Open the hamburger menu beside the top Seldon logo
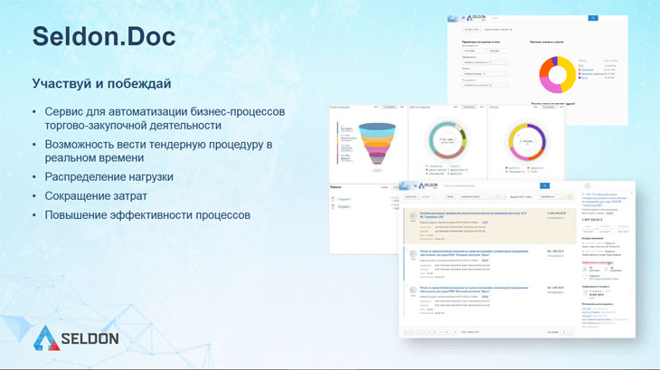This screenshot has width=660, height=370. (x=463, y=17)
